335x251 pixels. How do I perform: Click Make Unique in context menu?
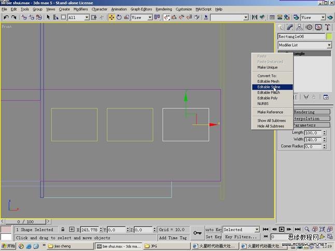coord(272,67)
